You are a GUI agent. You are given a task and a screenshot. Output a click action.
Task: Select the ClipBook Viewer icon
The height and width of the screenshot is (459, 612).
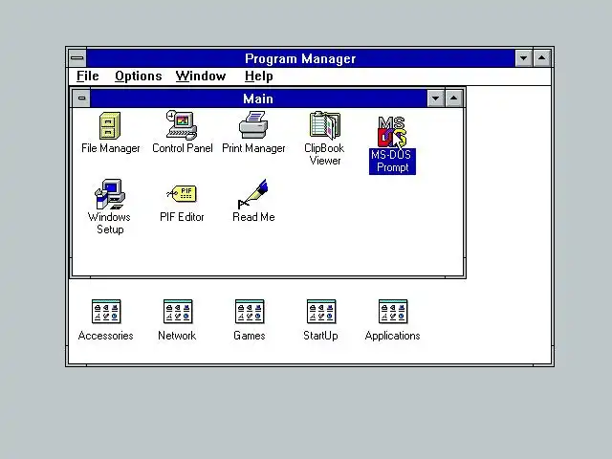click(x=325, y=125)
